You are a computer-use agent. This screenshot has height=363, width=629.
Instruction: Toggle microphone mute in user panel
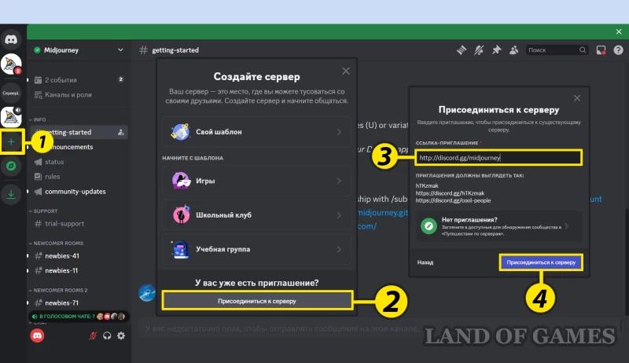click(x=93, y=335)
